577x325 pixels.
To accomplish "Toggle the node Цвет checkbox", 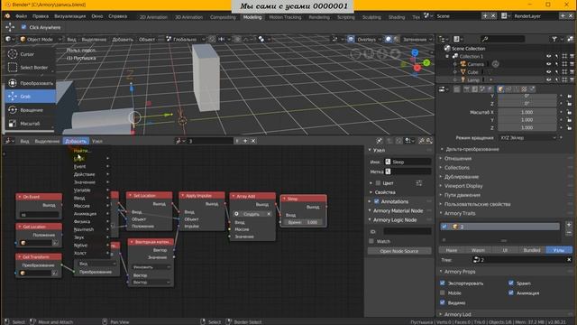I will [378, 183].
